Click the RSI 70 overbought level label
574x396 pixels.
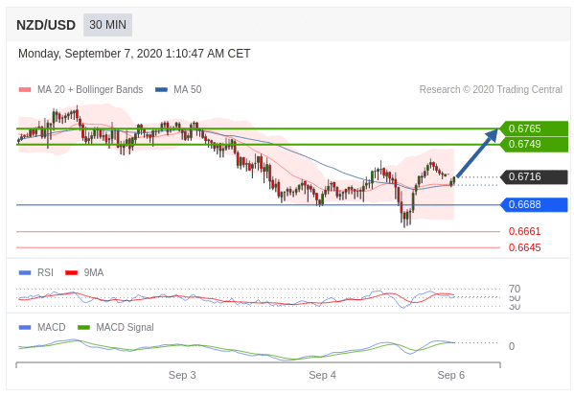(515, 289)
